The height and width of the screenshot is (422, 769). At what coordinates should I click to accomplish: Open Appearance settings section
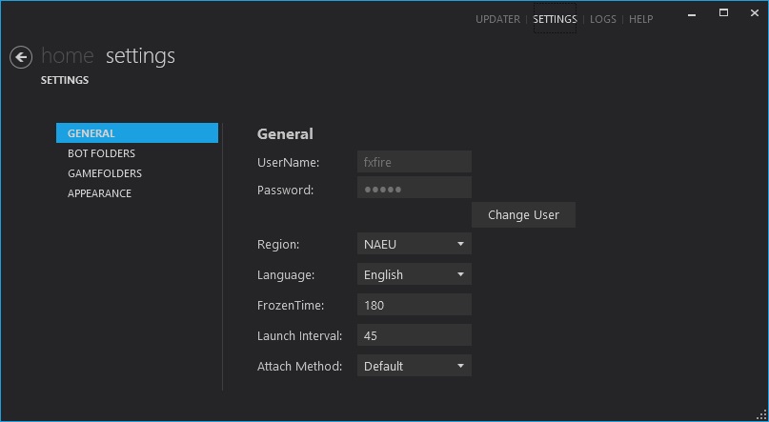point(99,193)
